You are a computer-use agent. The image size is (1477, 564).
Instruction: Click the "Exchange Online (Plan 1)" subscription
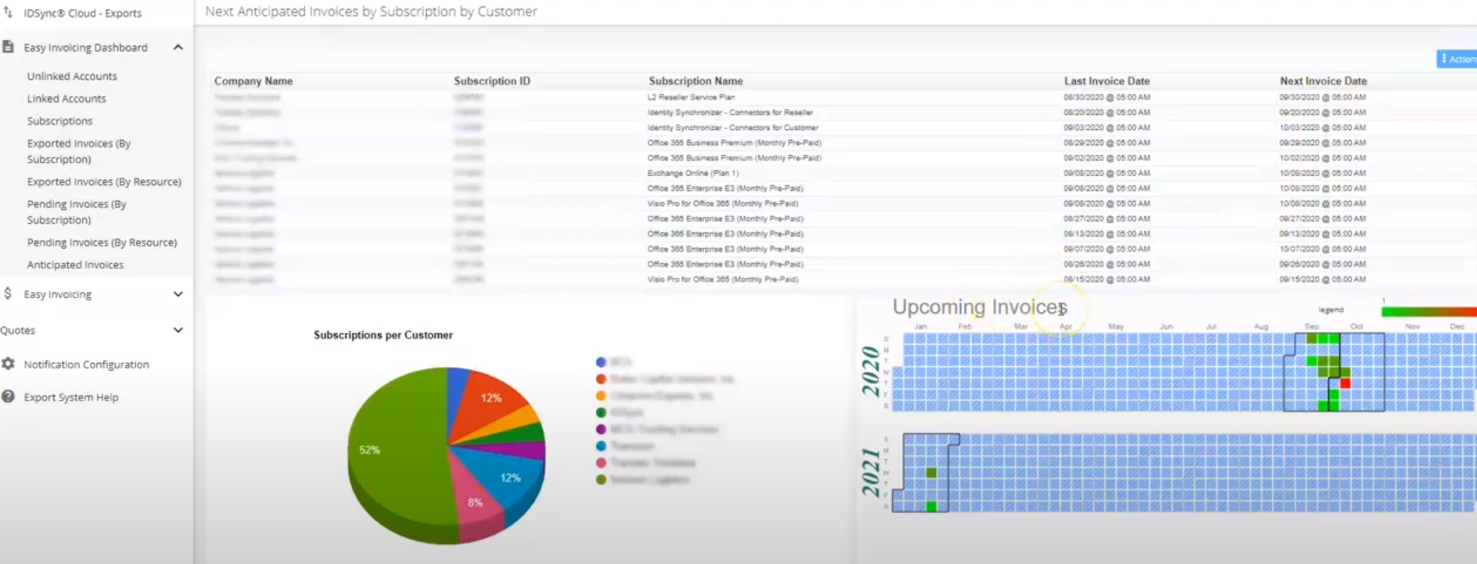click(x=693, y=173)
